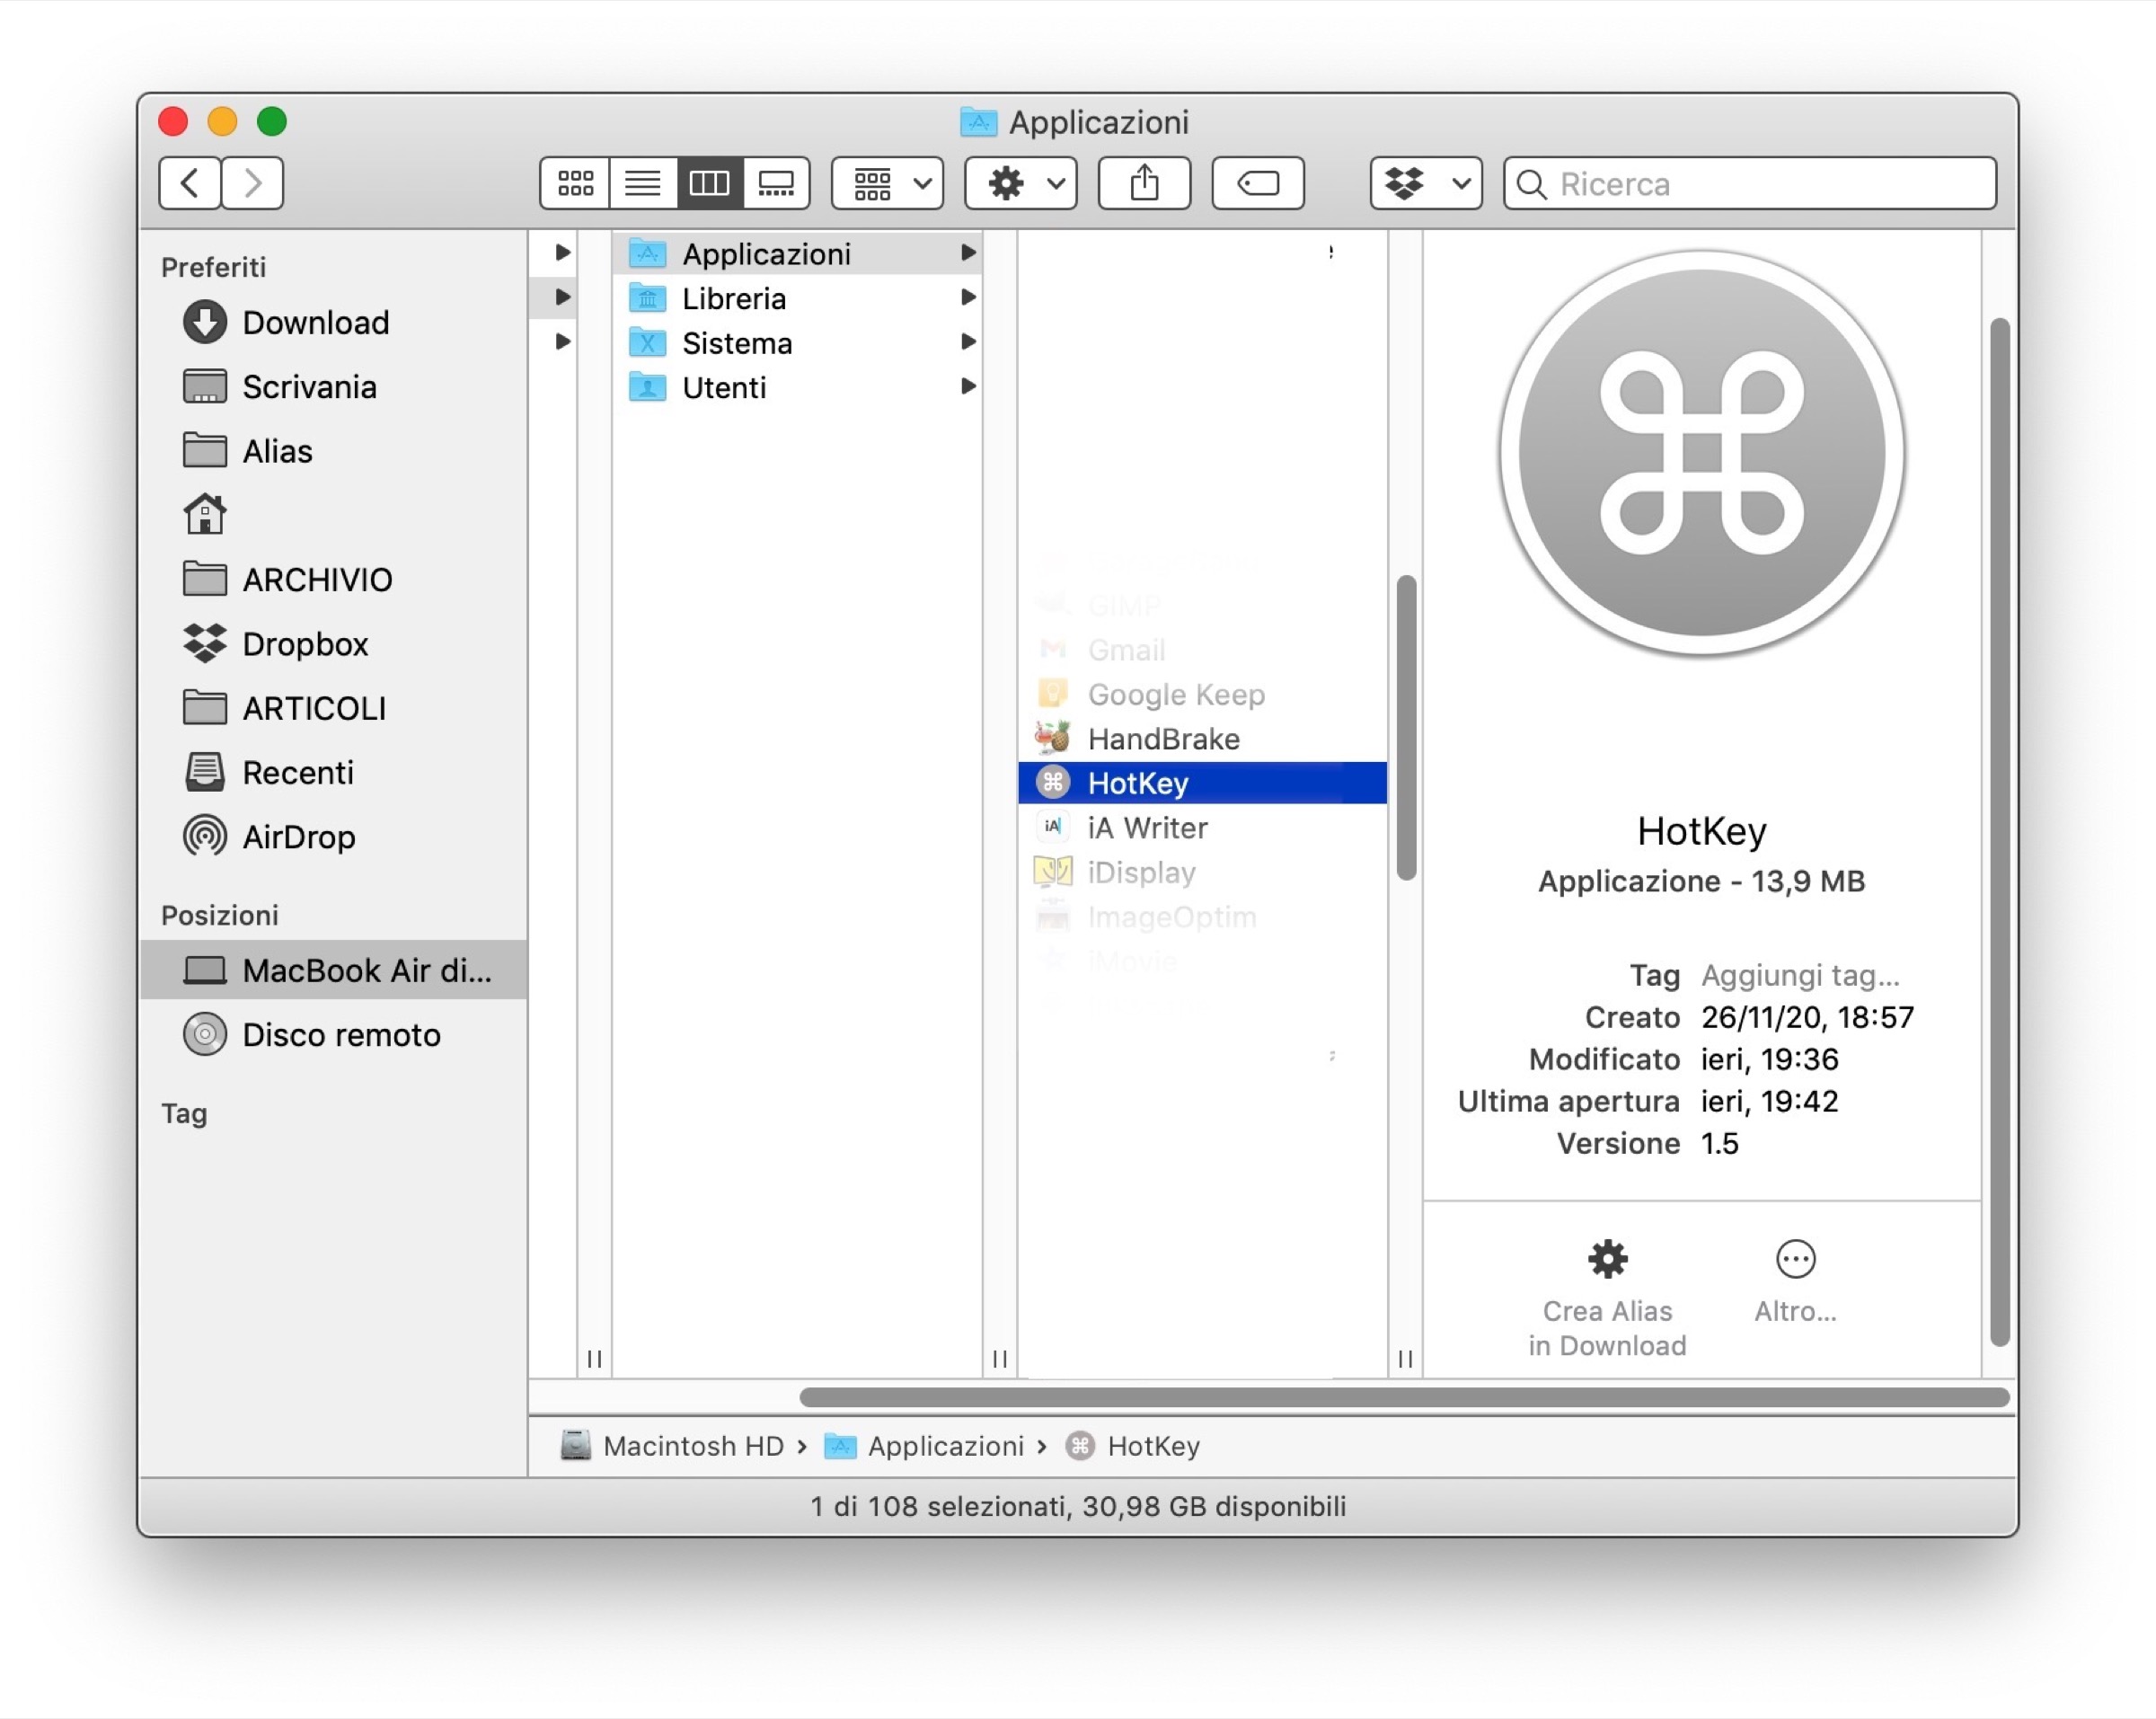The height and width of the screenshot is (1719, 2156).
Task: Switch to gallery view mode
Action: click(776, 183)
